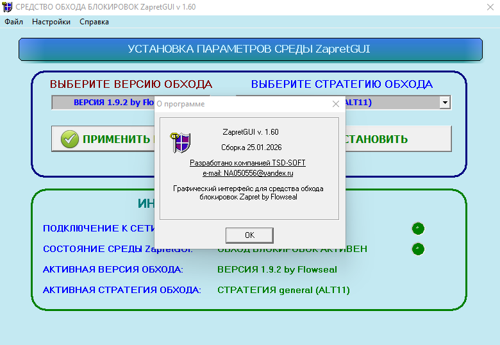Image resolution: width=500 pixels, height=345 pixels.
Task: Open the bypass strategy dropdown arrow
Action: point(444,103)
